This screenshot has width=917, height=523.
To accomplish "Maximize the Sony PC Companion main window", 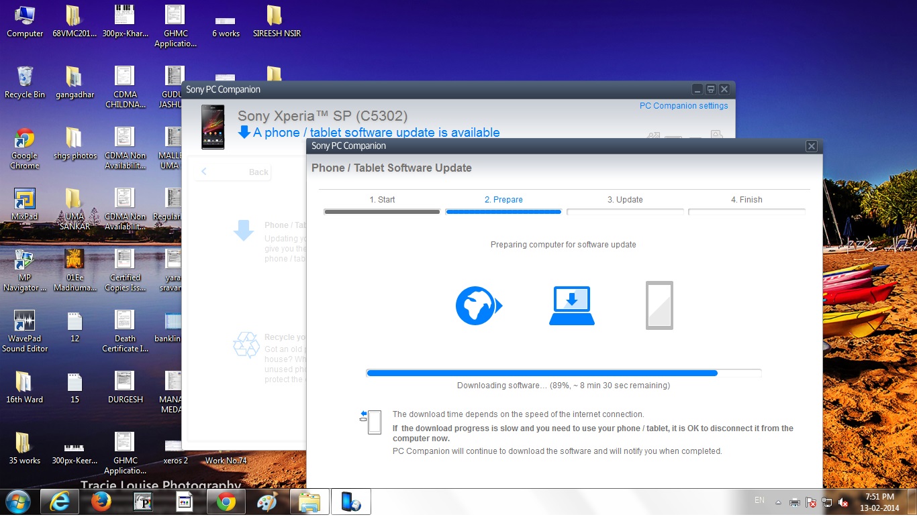I will (x=710, y=89).
